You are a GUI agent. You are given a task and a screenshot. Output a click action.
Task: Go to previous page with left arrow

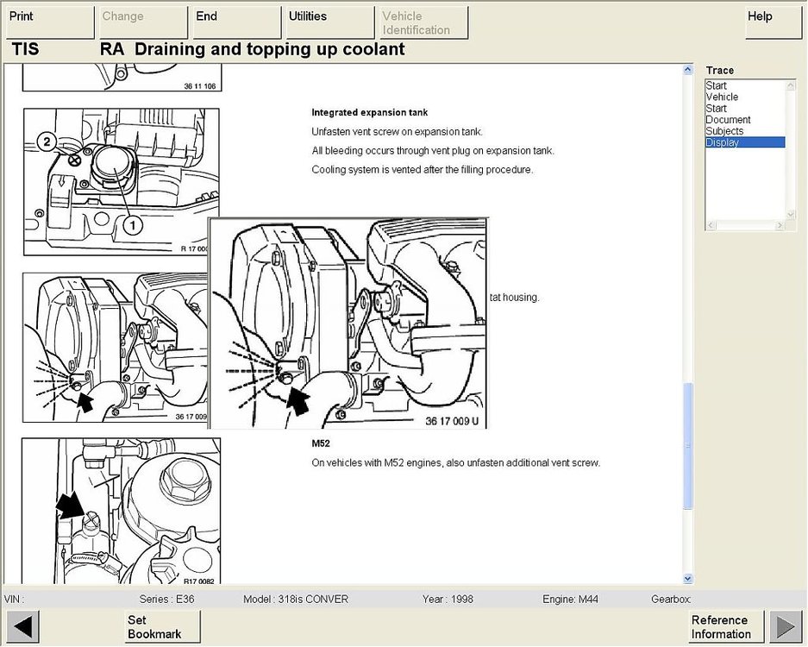point(23,626)
